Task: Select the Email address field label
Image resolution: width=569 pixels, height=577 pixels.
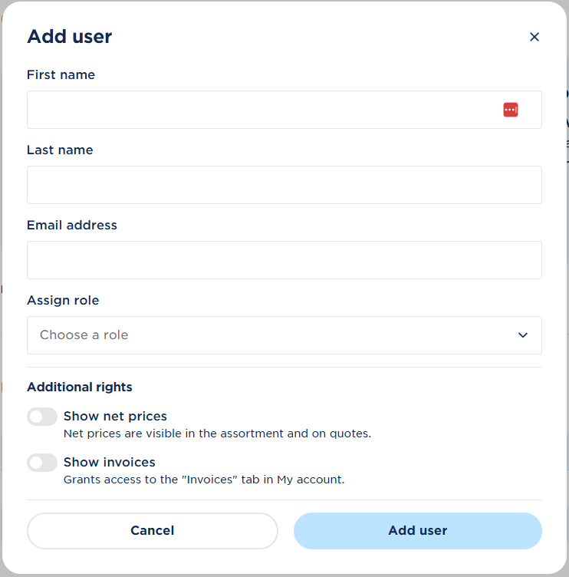Action: tap(72, 226)
